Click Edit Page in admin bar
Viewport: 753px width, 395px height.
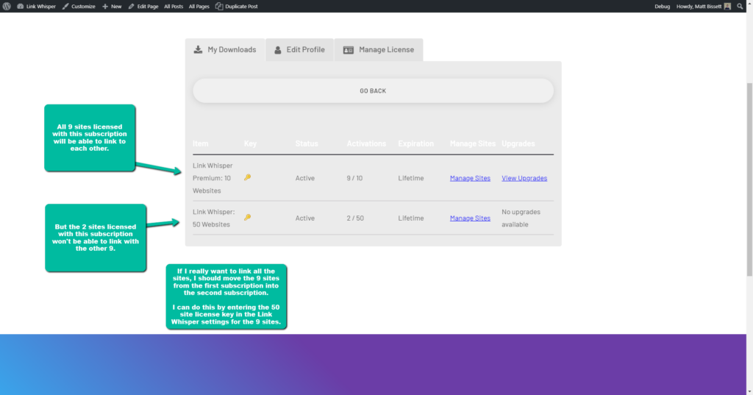click(x=143, y=6)
